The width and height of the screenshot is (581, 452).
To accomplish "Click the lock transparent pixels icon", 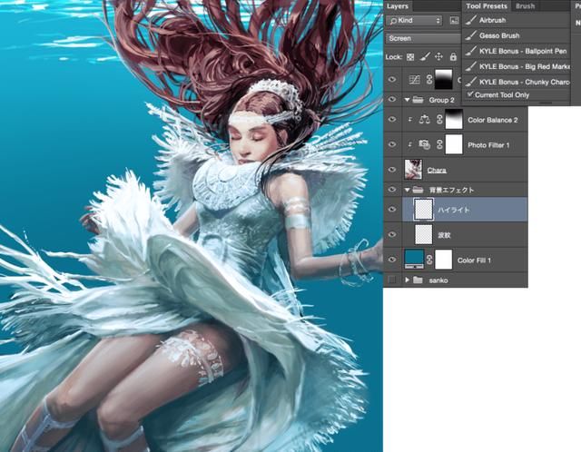I will click(x=410, y=57).
